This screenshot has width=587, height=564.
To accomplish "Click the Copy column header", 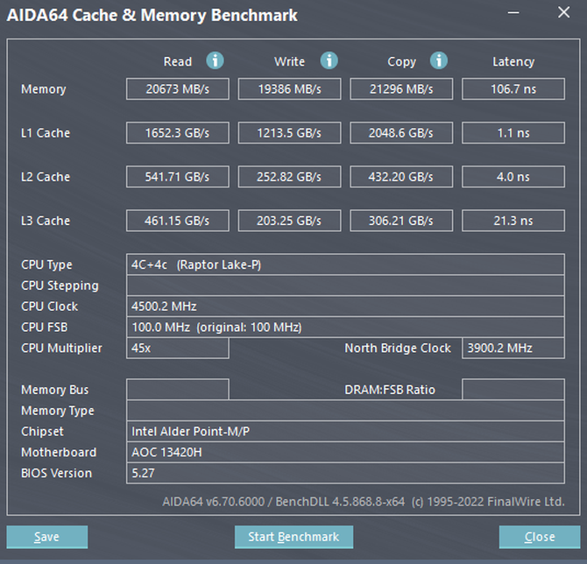I will pos(401,62).
